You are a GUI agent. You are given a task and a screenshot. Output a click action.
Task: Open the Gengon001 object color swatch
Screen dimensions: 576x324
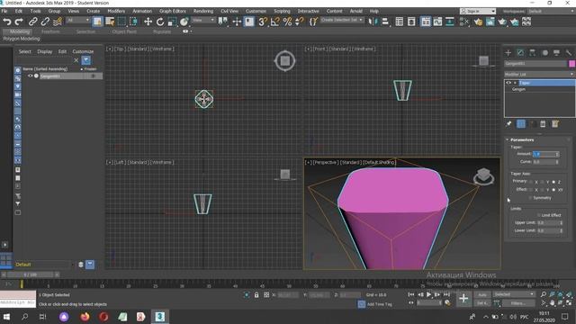[571, 64]
